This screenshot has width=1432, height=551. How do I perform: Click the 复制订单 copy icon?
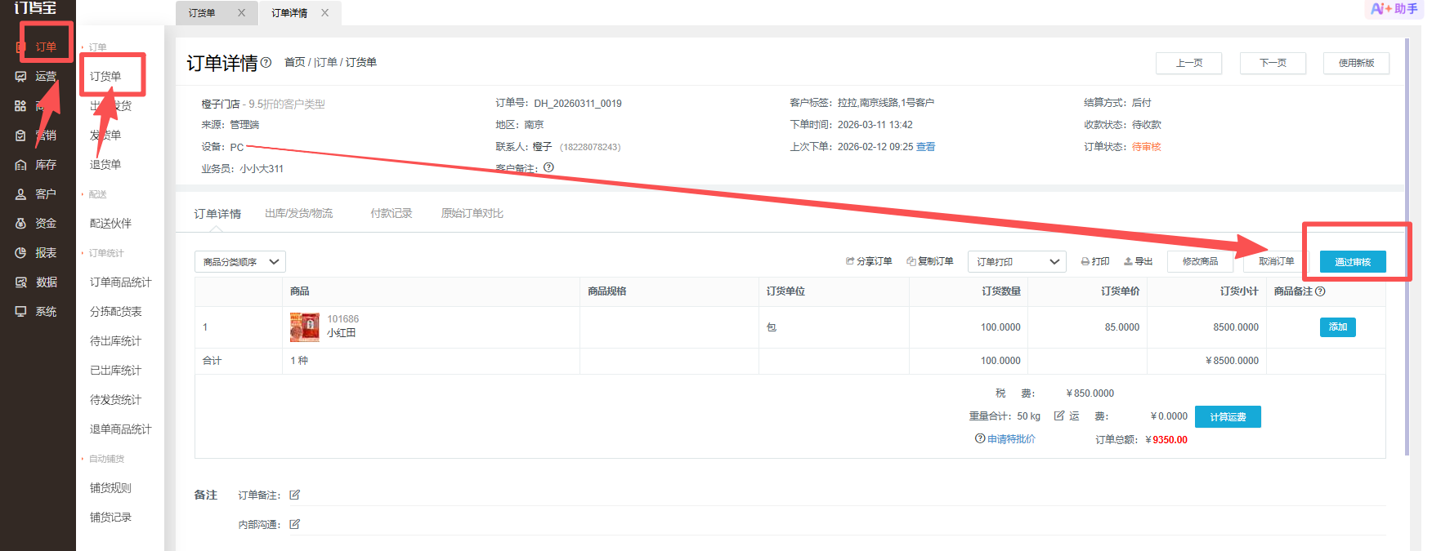coord(911,261)
